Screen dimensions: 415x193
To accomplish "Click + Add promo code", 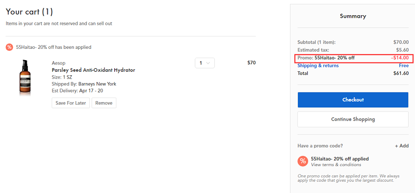I will 402,146.
